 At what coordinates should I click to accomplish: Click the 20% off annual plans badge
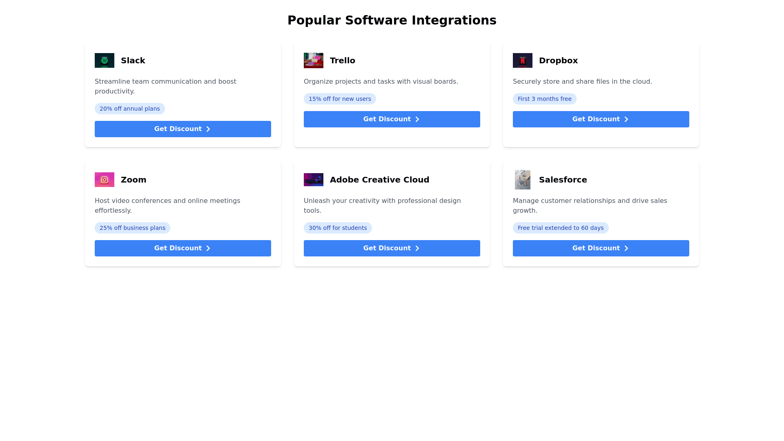coord(130,109)
